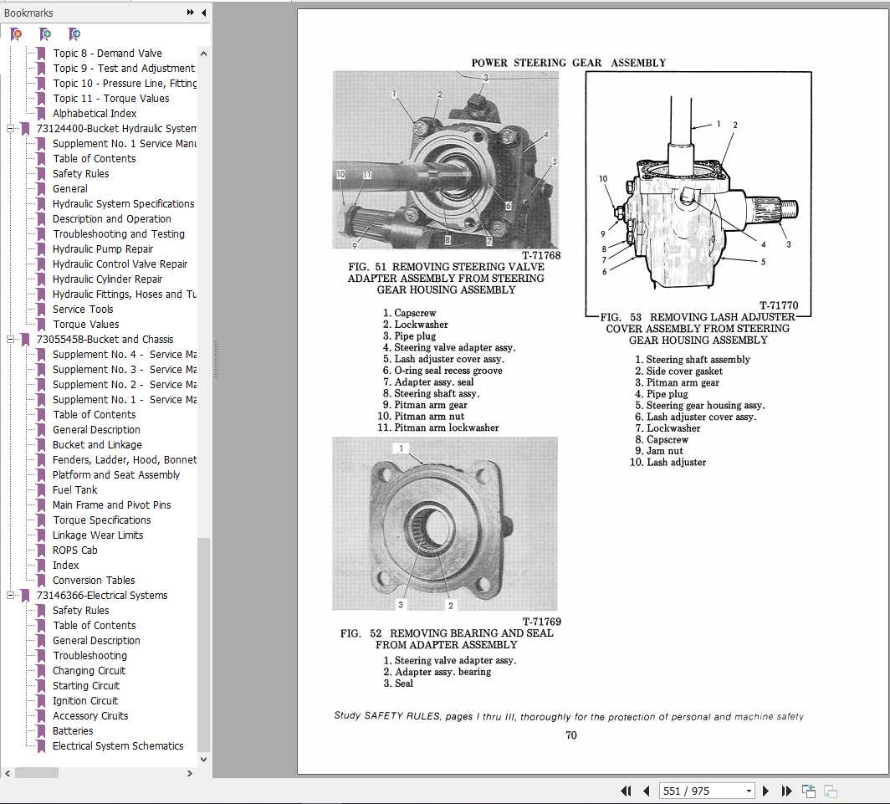Collapse the 73146366-Electrical Systems node

(11, 596)
